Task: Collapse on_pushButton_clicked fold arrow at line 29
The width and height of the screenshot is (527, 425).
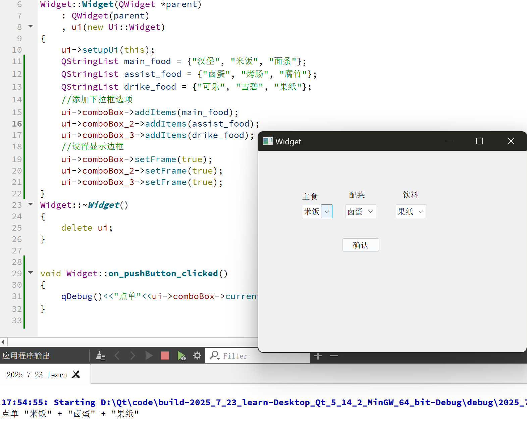Action: tap(31, 273)
